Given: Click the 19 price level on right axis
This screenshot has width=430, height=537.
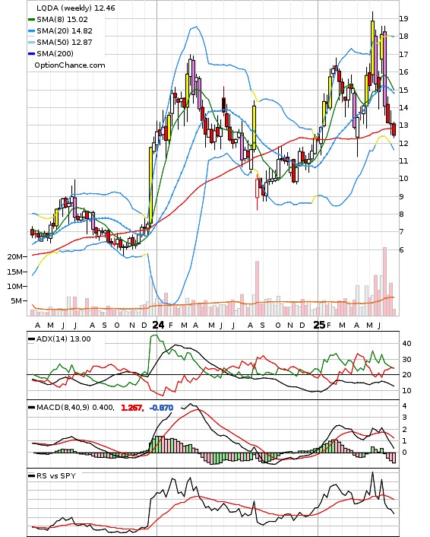Looking at the screenshot, I should [x=403, y=18].
